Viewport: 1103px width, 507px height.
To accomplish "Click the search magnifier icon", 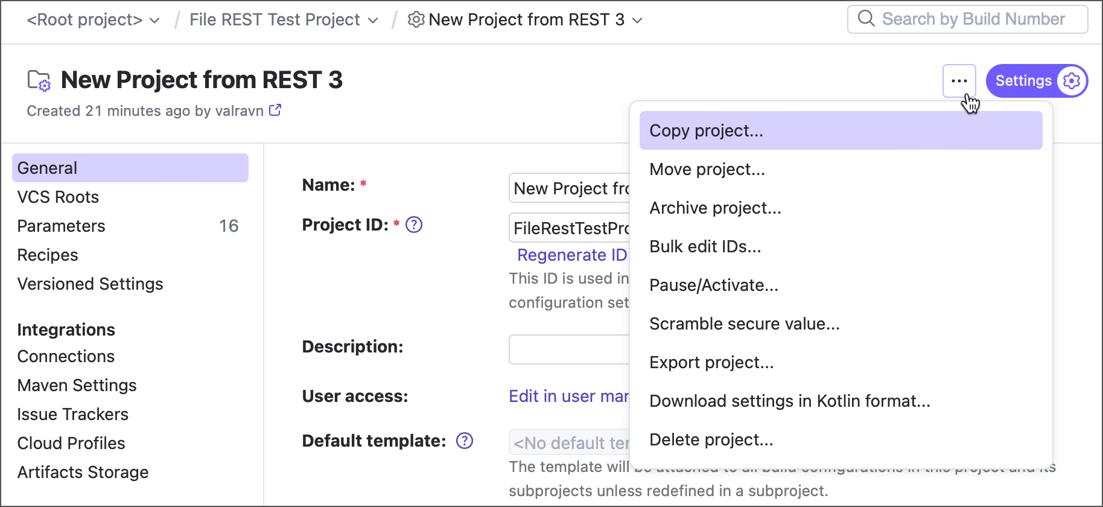I will coord(866,19).
